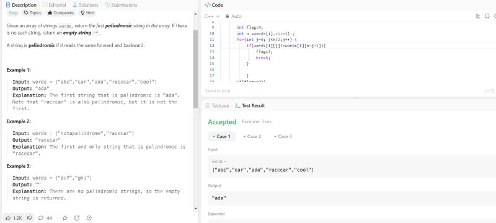Click the thumbs down dislike icon
Screen dimensions: 496x223
(x=29, y=218)
